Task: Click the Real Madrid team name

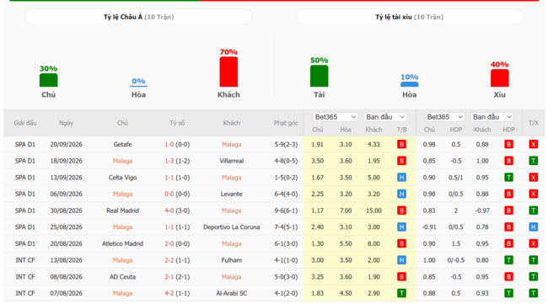Action: coord(122,211)
